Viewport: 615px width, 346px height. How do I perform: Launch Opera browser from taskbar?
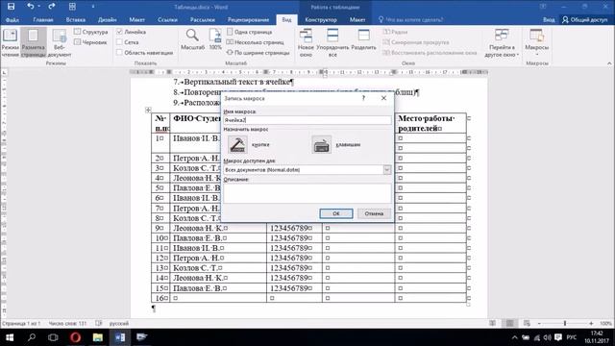pyautogui.click(x=75, y=337)
